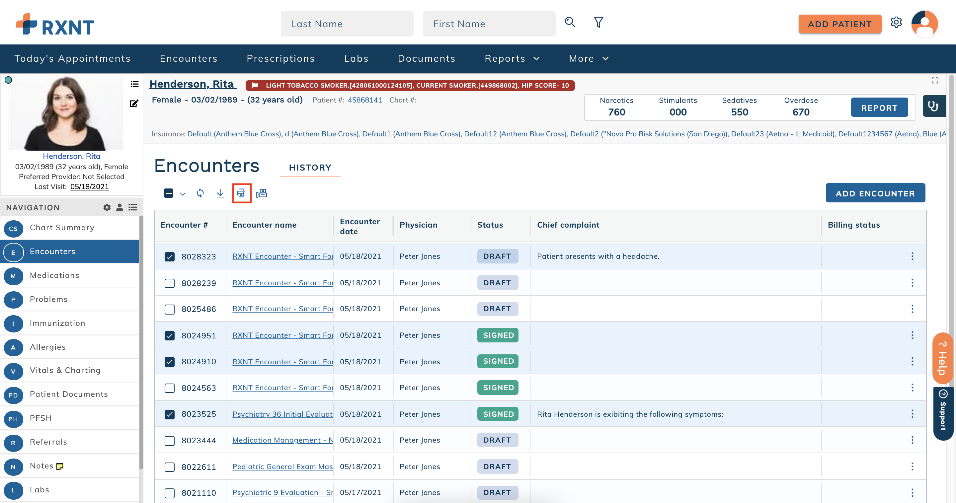The height and width of the screenshot is (503, 956).
Task: Open Default (Anthem Blue Cross) insurance link
Action: pyautogui.click(x=234, y=134)
